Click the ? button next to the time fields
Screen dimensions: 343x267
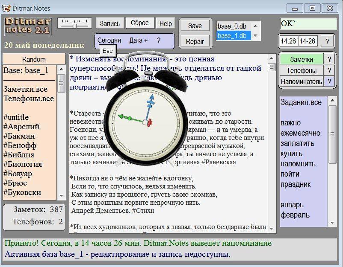pyautogui.click(x=327, y=41)
